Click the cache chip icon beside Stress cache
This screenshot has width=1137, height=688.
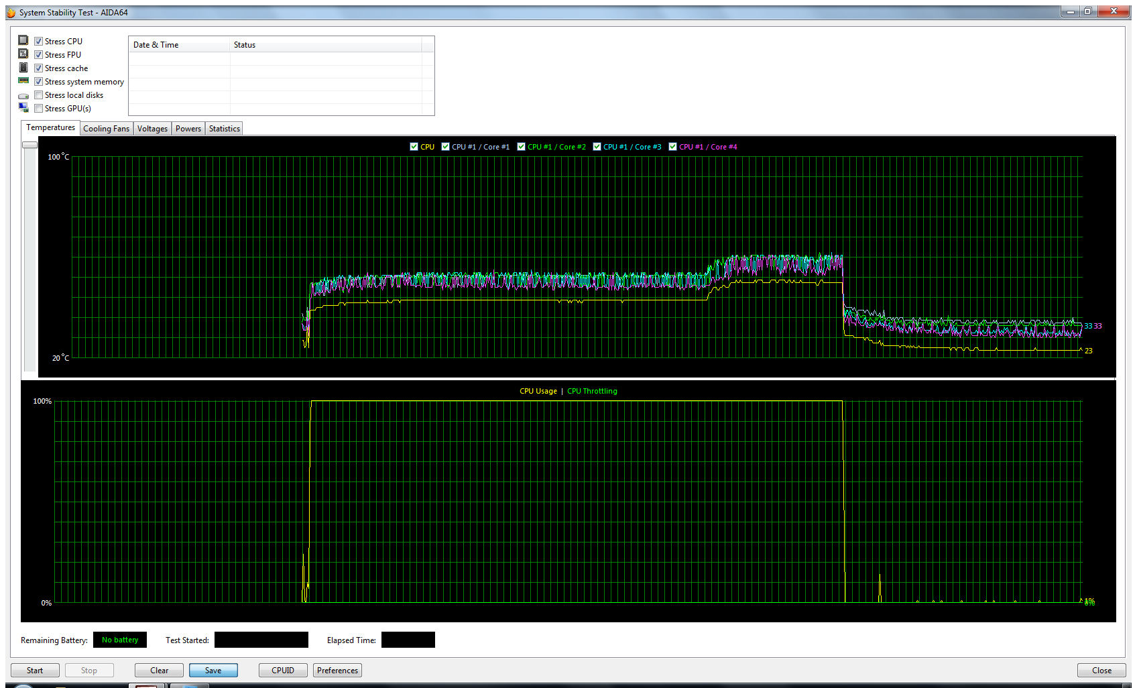coord(23,68)
